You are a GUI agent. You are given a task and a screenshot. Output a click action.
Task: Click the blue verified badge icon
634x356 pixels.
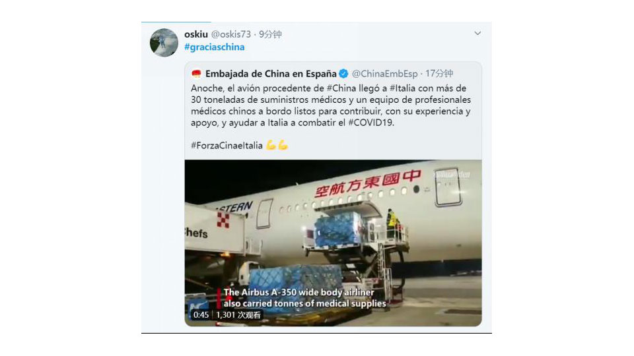point(343,73)
